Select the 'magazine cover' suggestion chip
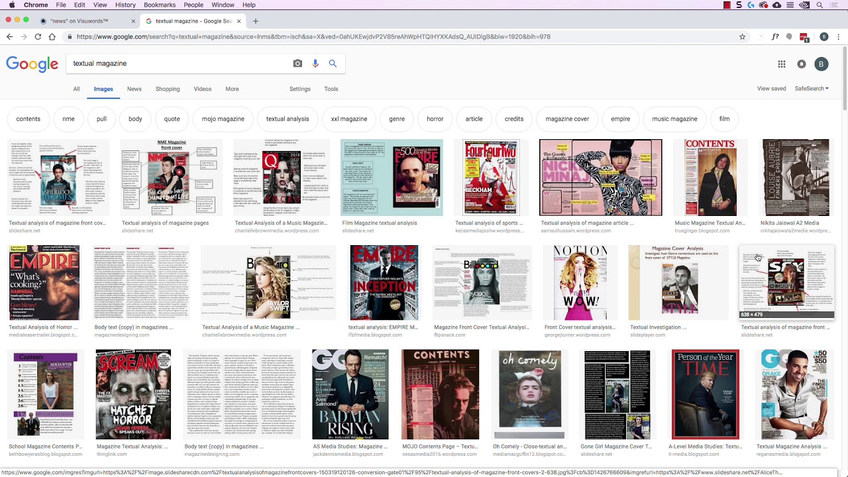Screen dimensions: 848x477 (x=567, y=119)
